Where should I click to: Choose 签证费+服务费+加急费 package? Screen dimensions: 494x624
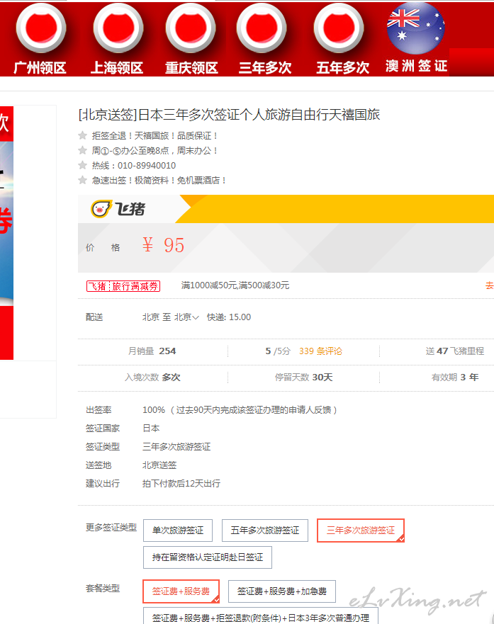(x=282, y=591)
